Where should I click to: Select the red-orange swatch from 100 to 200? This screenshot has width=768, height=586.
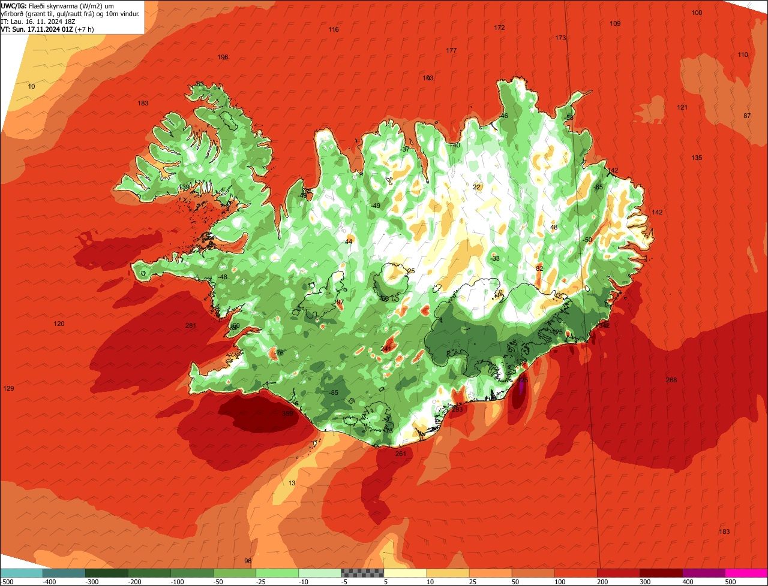click(x=575, y=573)
